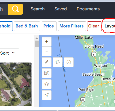
Task: Select the pencil draw tool on map
Action: (47, 62)
